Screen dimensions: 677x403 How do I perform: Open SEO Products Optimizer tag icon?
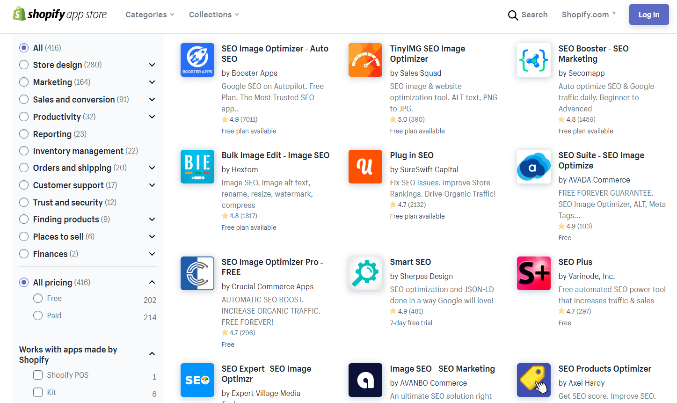pyautogui.click(x=534, y=380)
